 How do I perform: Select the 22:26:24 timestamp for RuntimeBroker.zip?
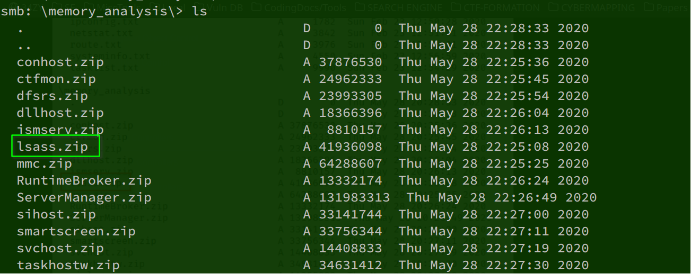point(518,181)
